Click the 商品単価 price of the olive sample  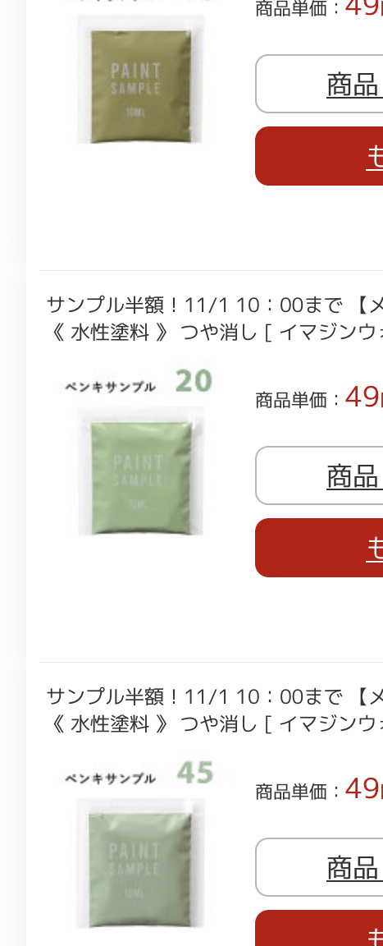point(319,8)
